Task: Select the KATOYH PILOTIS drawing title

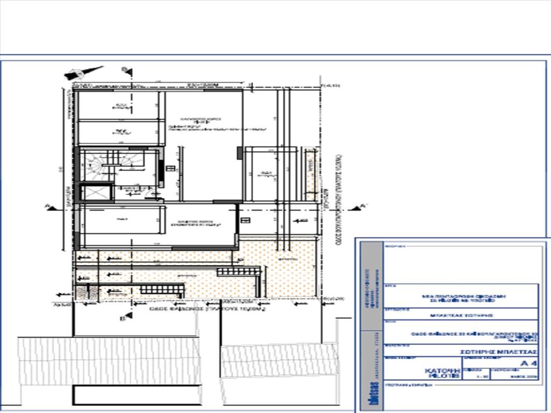Action: (442, 373)
